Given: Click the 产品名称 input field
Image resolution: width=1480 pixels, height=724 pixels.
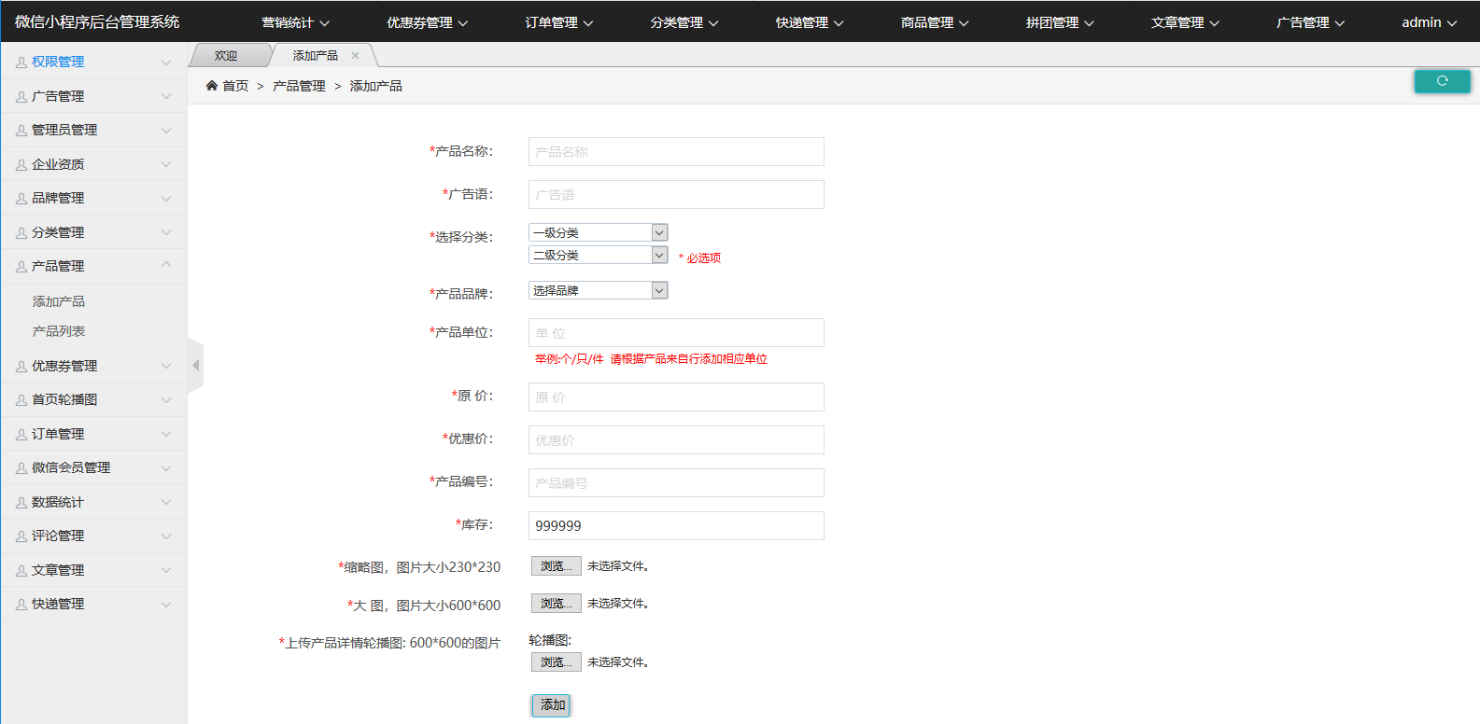Looking at the screenshot, I should point(676,152).
